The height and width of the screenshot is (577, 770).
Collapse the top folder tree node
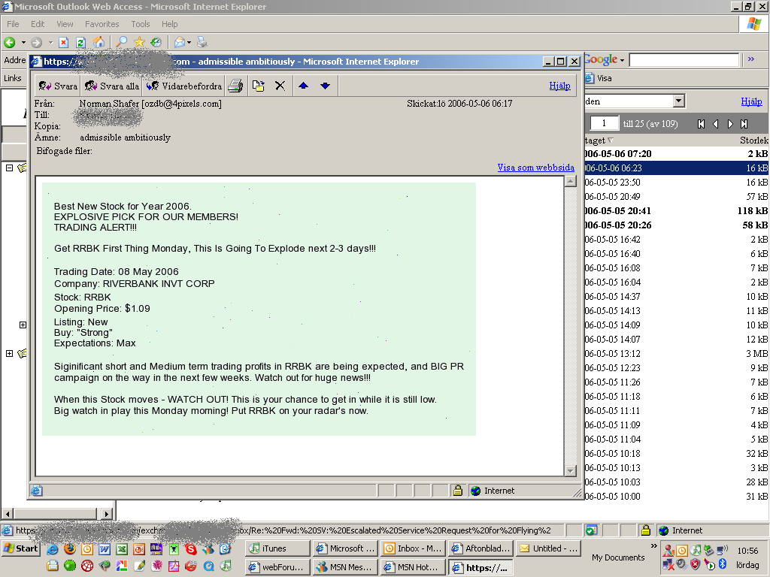(x=9, y=168)
